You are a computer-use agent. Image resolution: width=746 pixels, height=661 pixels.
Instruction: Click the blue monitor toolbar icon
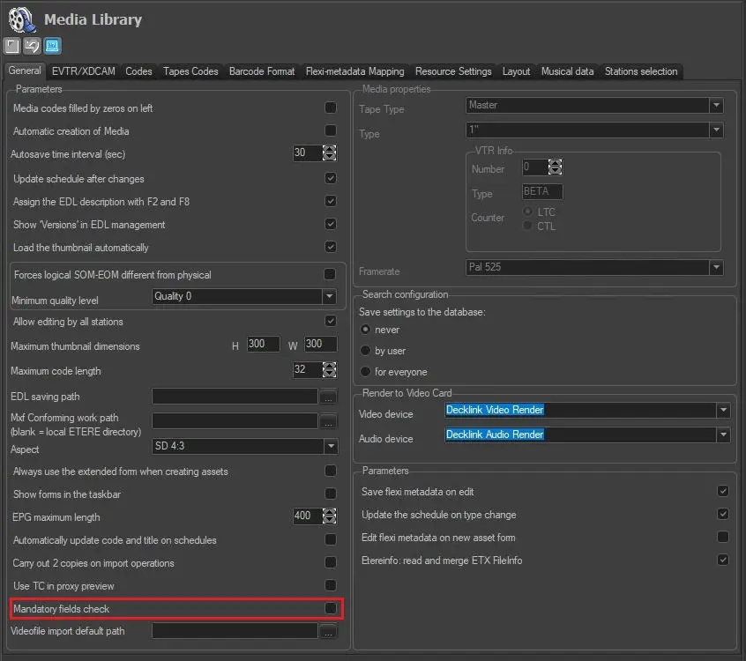[52, 46]
